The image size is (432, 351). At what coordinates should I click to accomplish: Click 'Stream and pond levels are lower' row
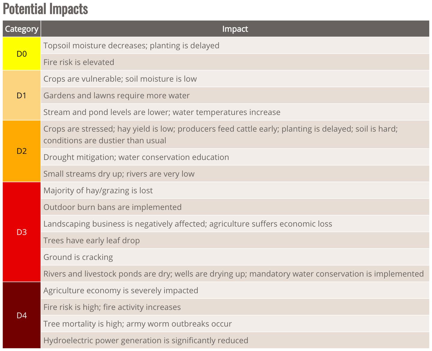[x=162, y=112]
